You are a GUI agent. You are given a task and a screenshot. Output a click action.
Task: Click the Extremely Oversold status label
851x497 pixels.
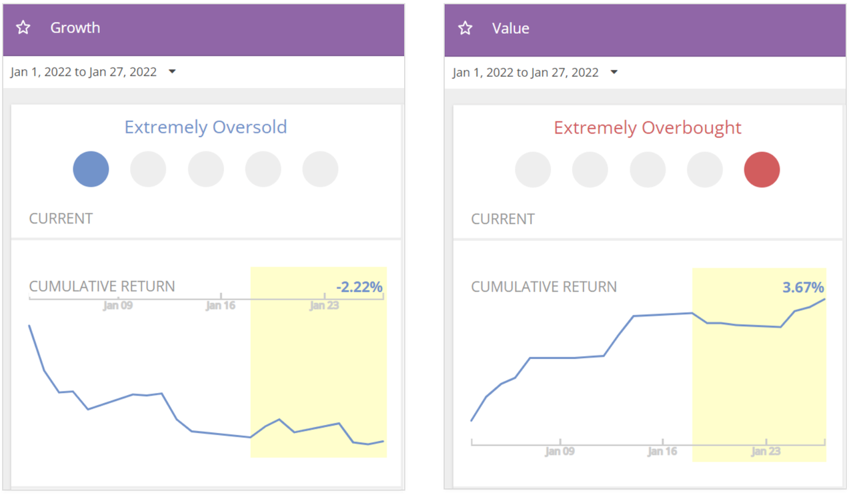click(205, 127)
